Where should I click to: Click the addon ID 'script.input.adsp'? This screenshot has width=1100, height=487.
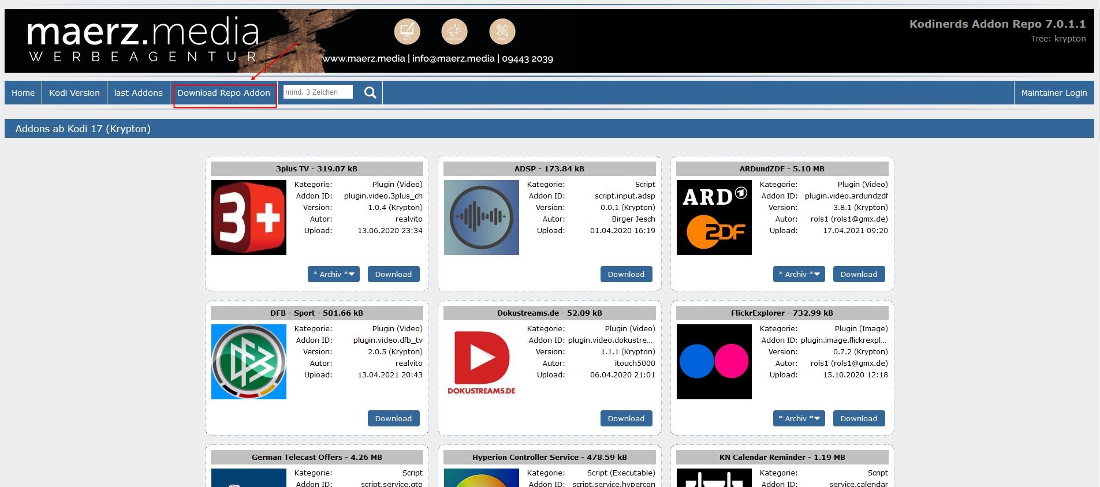click(625, 196)
